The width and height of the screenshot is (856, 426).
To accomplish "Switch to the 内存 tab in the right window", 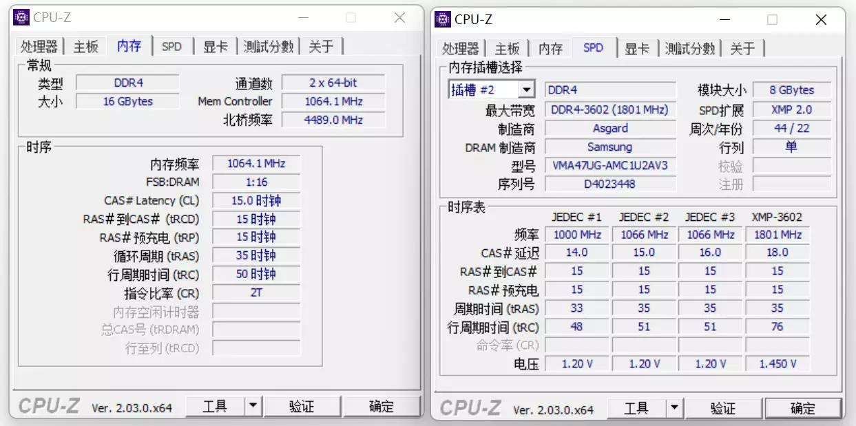I will pyautogui.click(x=550, y=48).
